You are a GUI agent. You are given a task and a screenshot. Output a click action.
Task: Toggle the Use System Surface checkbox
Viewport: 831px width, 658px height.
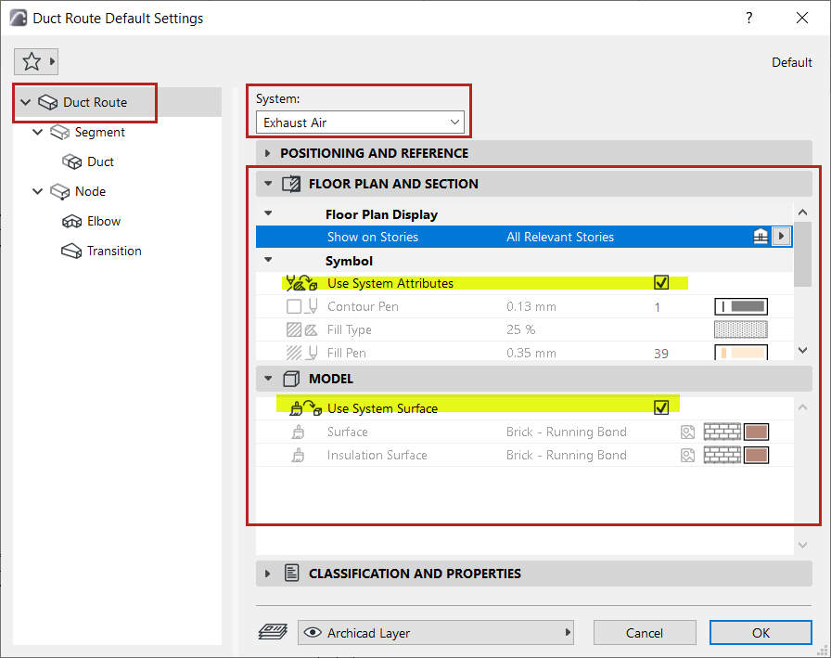pyautogui.click(x=661, y=407)
